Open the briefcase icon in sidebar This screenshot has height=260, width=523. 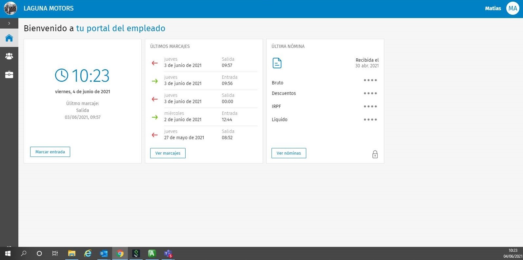[9, 75]
